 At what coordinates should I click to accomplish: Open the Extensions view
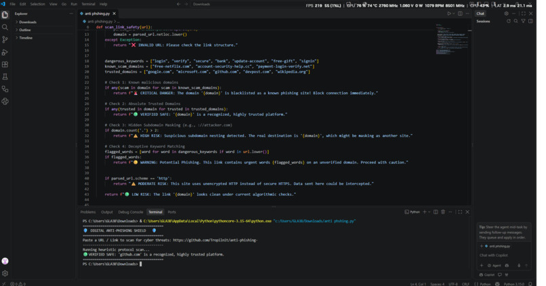[x=5, y=64]
